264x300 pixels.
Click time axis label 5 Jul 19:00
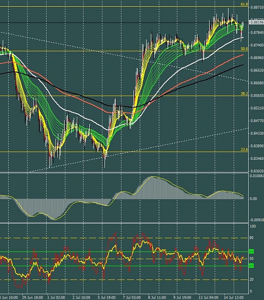107,298
